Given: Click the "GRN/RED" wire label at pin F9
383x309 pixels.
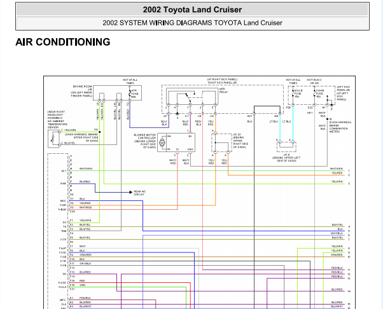Looking at the screenshot, I should (85, 255).
